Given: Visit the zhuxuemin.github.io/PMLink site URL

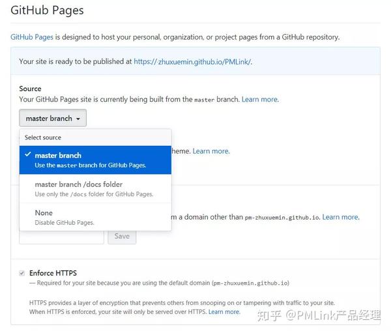Looking at the screenshot, I should point(192,62).
